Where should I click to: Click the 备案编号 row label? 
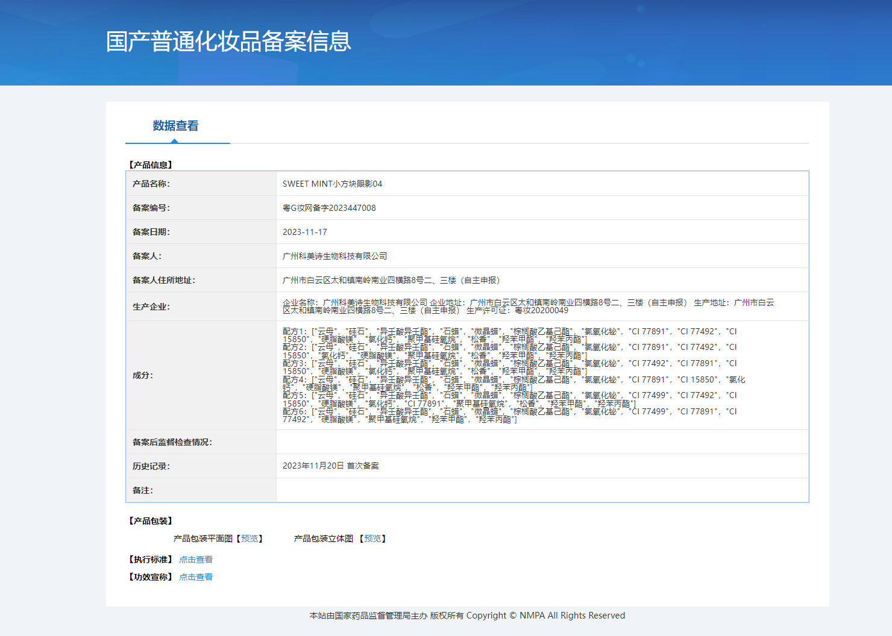(x=151, y=208)
